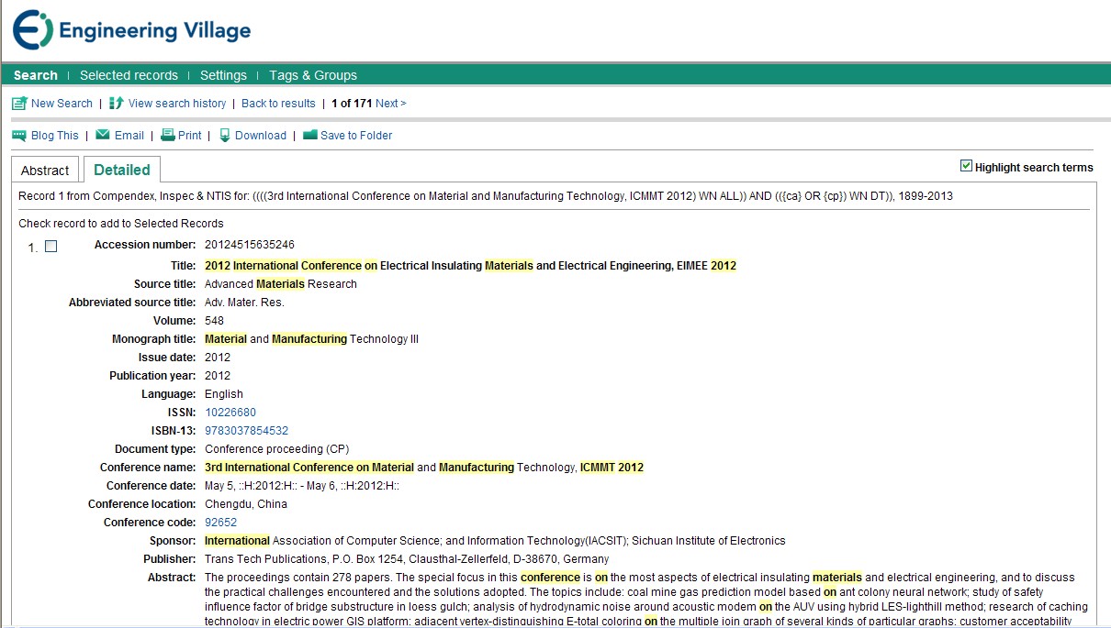The image size is (1111, 628).
Task: Click document type Conference proceeding (CP)
Action: [277, 449]
